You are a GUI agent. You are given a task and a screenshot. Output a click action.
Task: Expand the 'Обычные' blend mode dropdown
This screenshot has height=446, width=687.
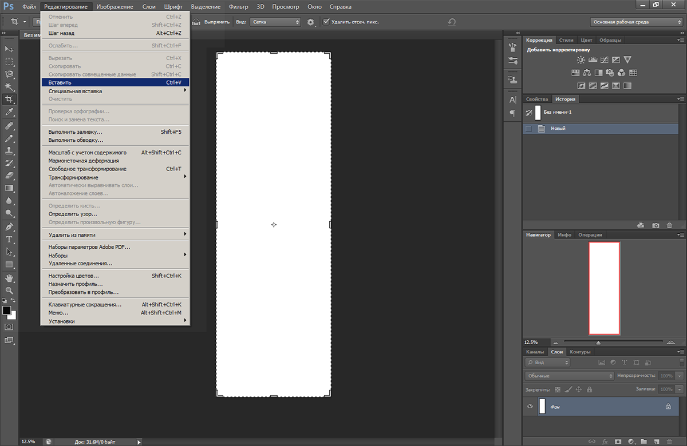[569, 376]
